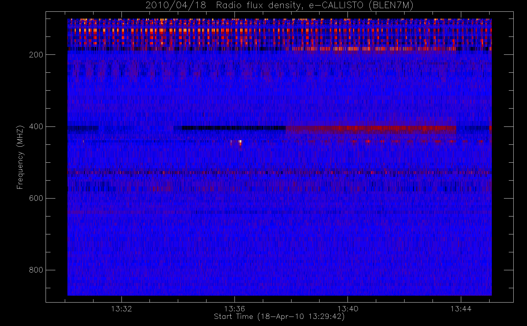
Task: Click the Start Time axis caption
Action: tap(279, 317)
